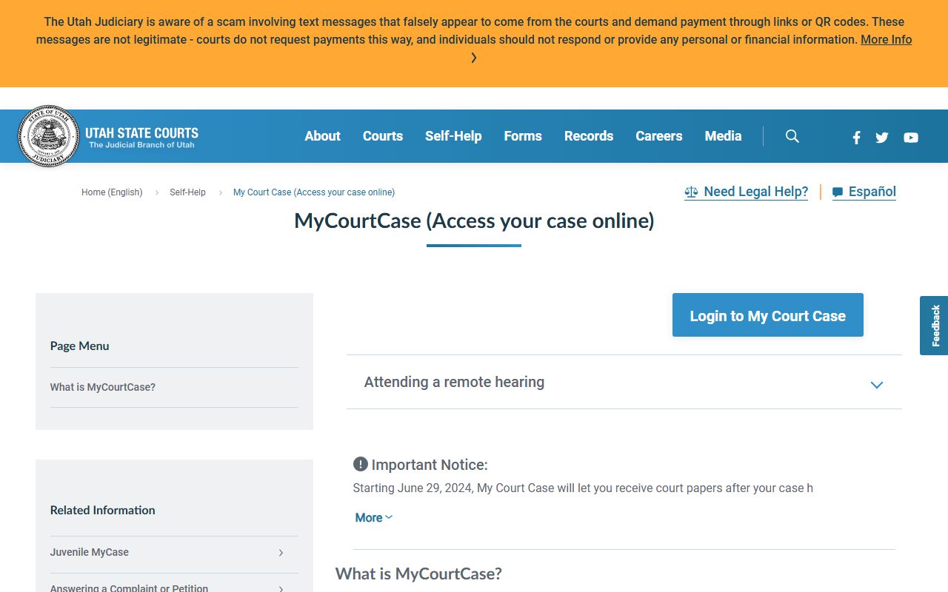
Task: Open the site search magnifier icon
Action: 792,136
